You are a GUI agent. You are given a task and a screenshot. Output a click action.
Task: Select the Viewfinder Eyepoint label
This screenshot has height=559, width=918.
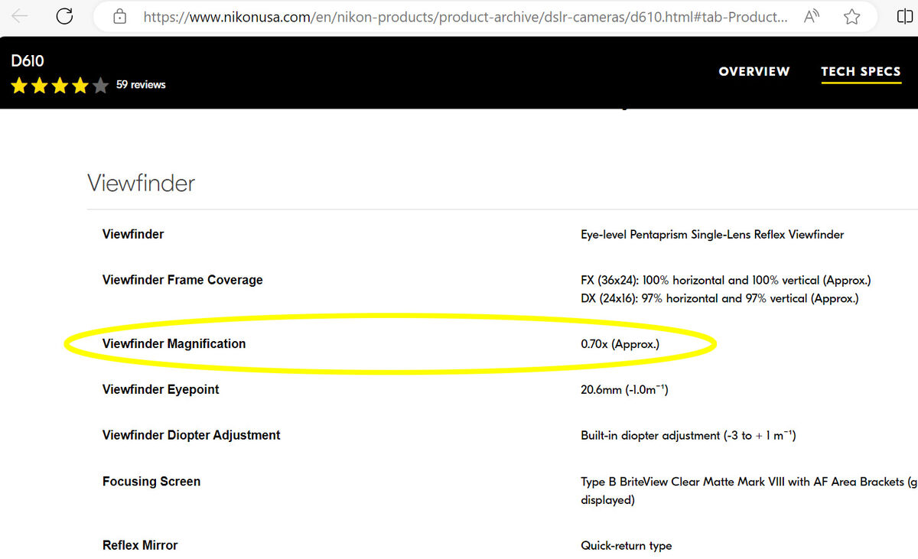(161, 389)
